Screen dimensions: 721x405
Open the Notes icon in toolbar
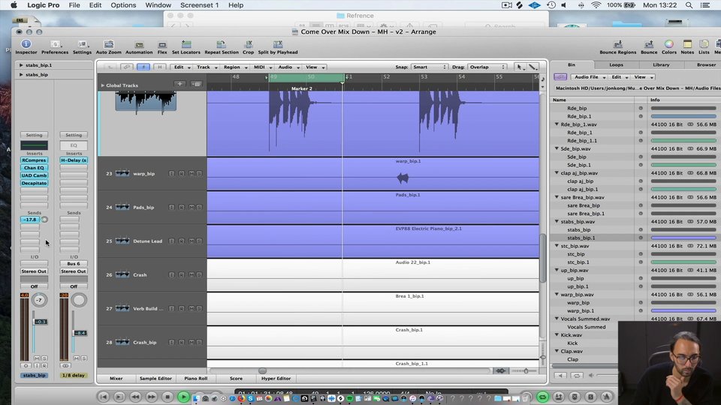click(x=687, y=44)
